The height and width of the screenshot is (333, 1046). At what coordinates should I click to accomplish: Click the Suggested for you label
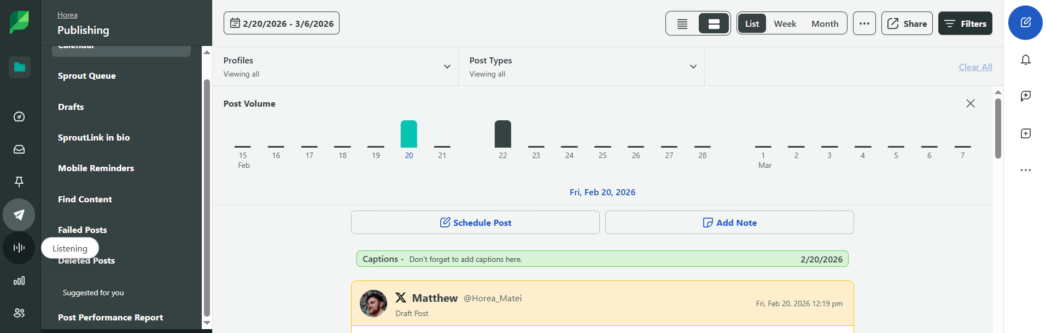point(94,293)
